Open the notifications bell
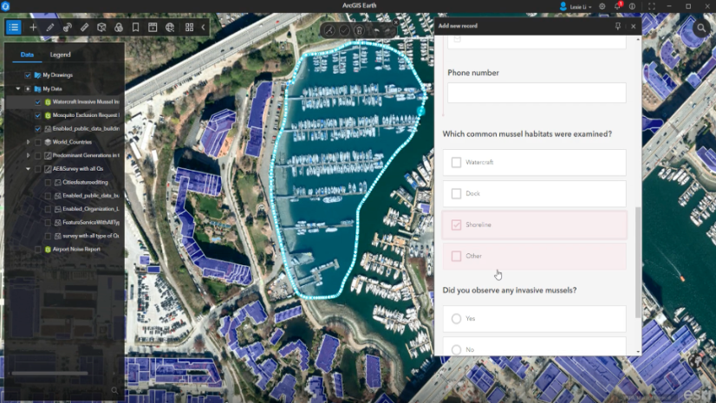The image size is (716, 403). coord(618,6)
